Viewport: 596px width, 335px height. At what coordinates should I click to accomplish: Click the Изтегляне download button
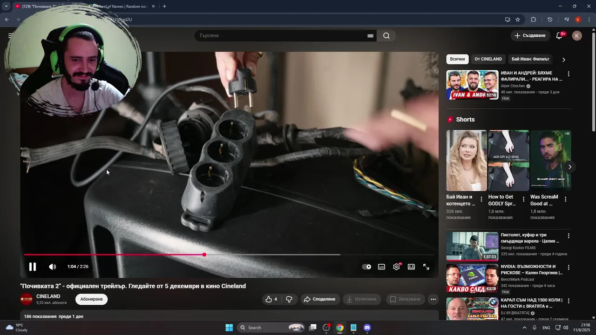click(x=362, y=299)
